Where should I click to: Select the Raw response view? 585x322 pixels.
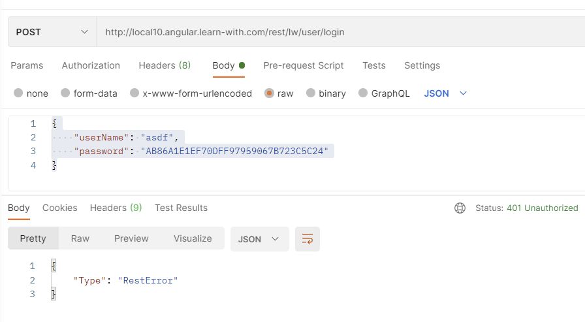(x=80, y=238)
